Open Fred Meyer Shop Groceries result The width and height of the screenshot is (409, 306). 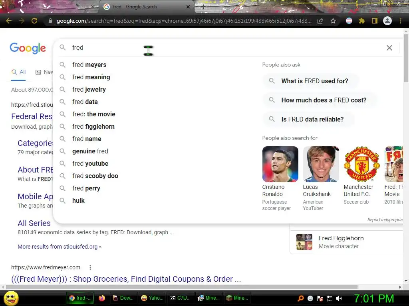[x=126, y=279]
